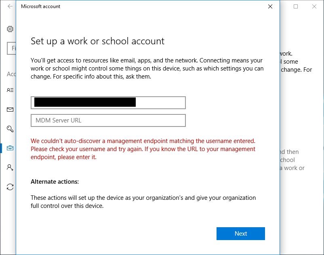
Task: Minimize the Settings window
Action: point(276,7)
